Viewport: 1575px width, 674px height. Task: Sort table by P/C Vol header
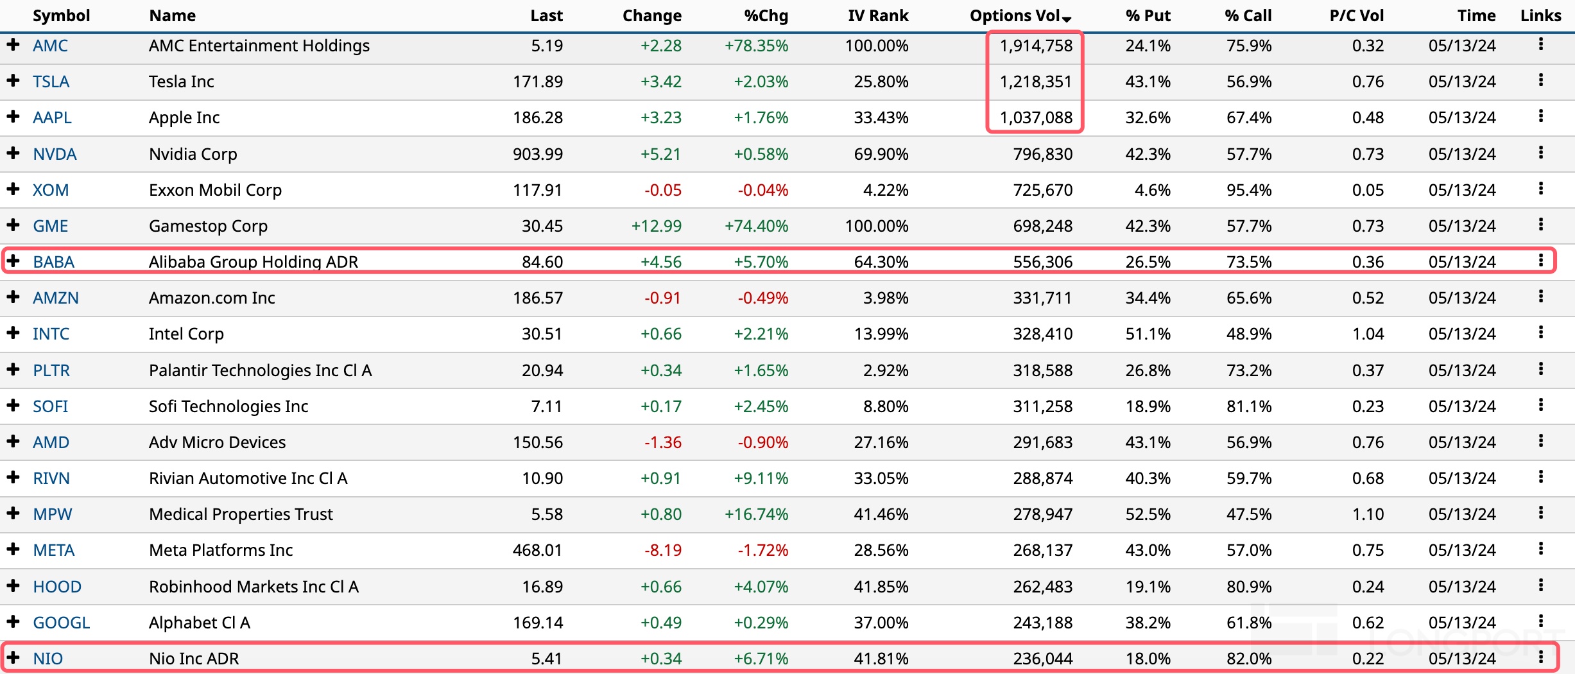point(1356,16)
